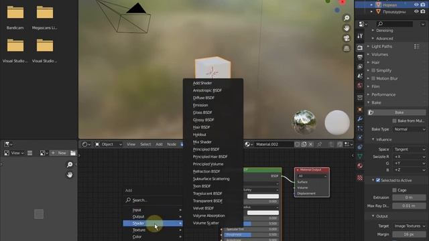Enable the Simplify checkbox

point(373,70)
